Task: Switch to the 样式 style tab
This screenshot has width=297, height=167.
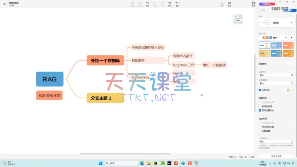Action: pos(263,10)
